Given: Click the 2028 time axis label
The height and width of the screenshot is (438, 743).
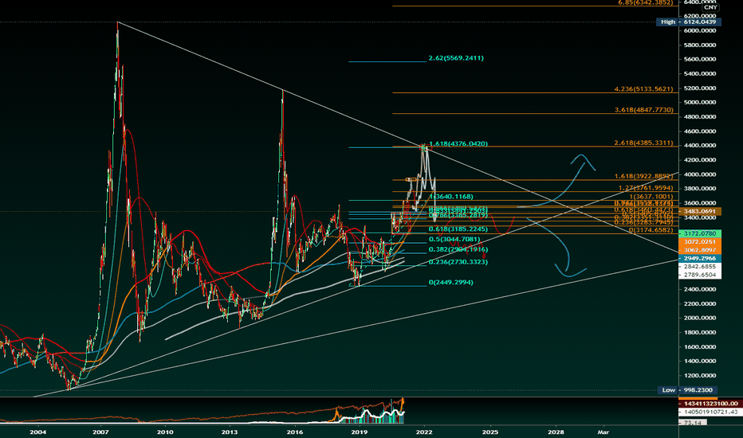Looking at the screenshot, I should (x=556, y=432).
